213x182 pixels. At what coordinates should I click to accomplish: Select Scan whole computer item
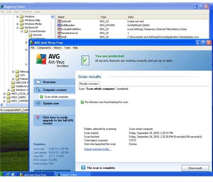pyautogui.click(x=56, y=97)
